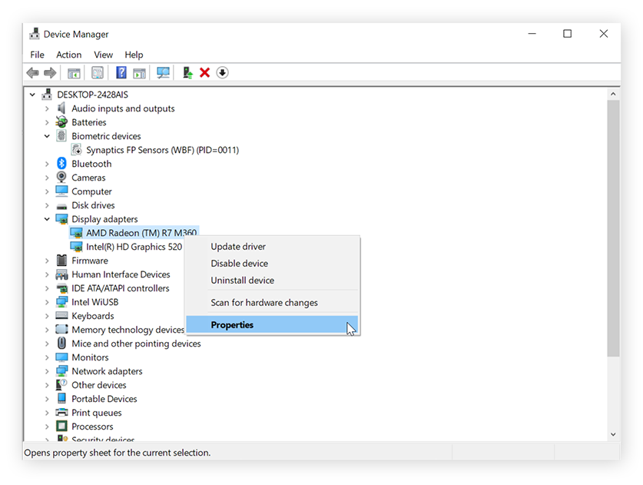
Task: Choose Disable device from context menu
Action: pos(272,264)
